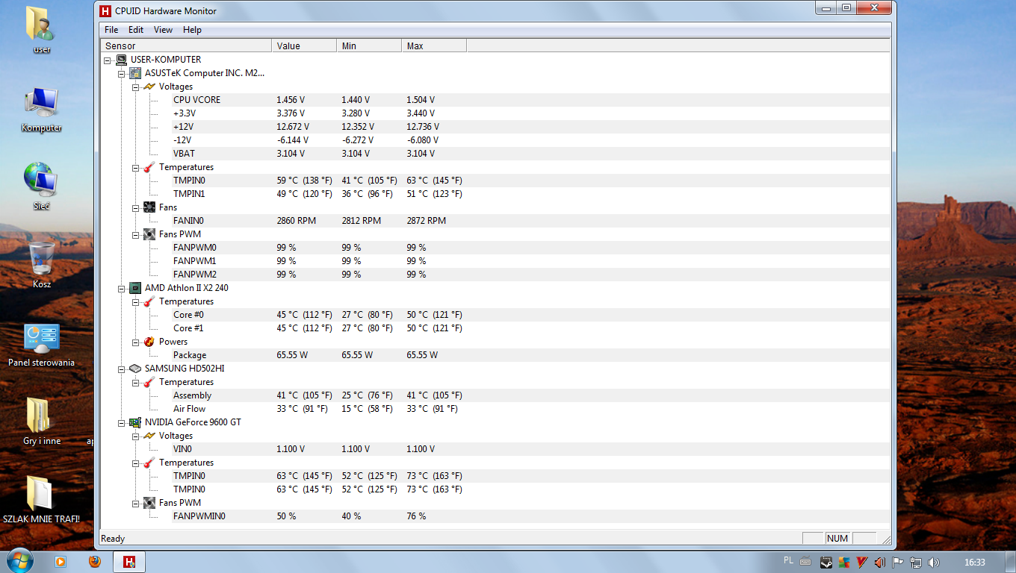This screenshot has width=1016, height=573.
Task: Collapse the USER-KOMPUTER root node
Action: coord(108,60)
